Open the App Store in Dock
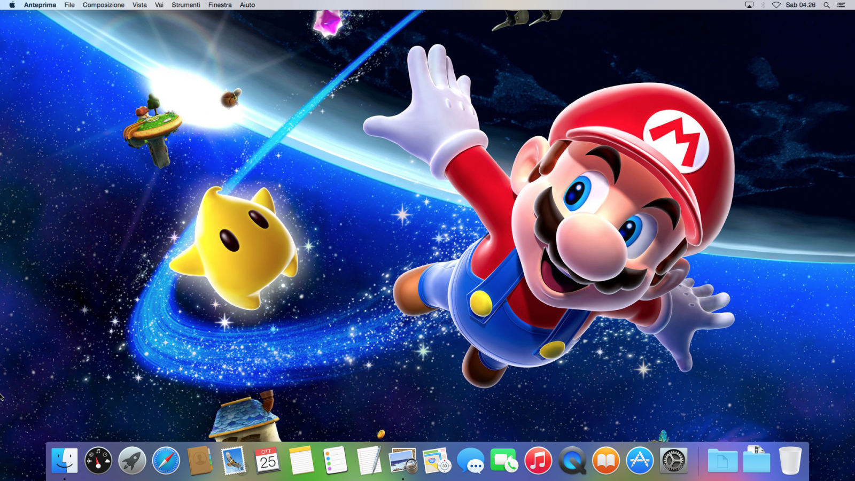Screen dimensions: 855x481 [x=640, y=460]
